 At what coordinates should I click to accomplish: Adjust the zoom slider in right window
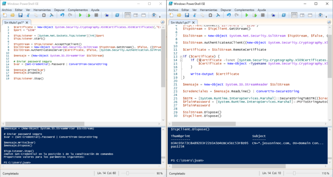point(294,173)
